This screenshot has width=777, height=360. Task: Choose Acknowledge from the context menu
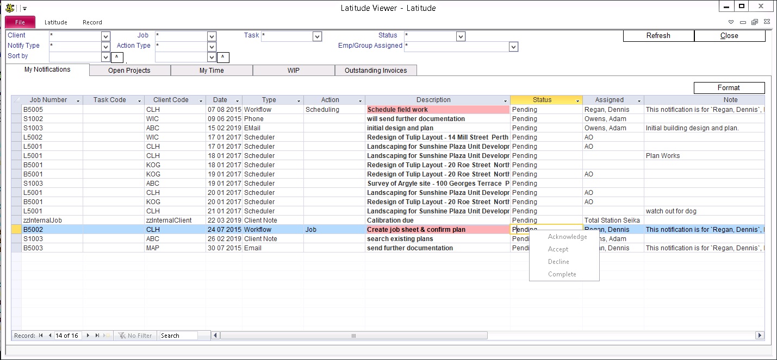[567, 237]
